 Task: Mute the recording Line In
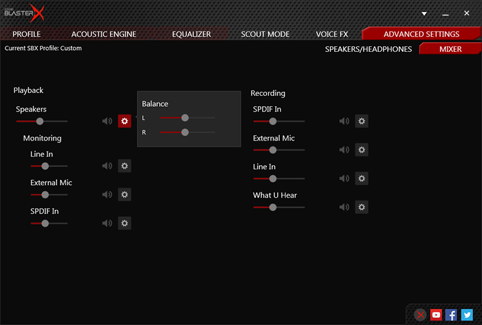tap(344, 178)
